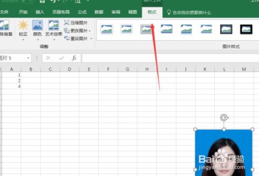The image size is (259, 176).
Task: Click cell containing value 4
Action: coord(12,86)
